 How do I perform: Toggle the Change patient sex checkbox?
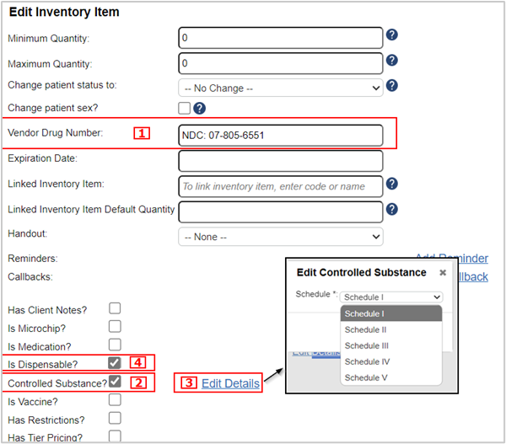pos(184,108)
